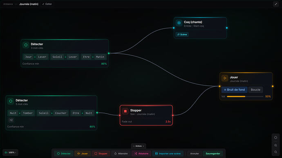Toggle the Bruit de fond option
This screenshot has width=282, height=158.
click(234, 90)
